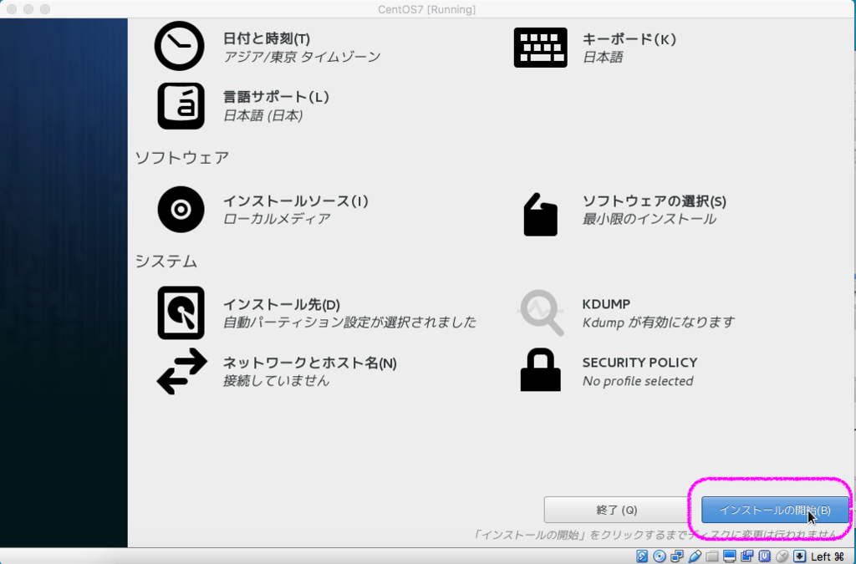The width and height of the screenshot is (856, 564).
Task: Click the 'インストールの開始(B)' button
Action: [775, 510]
